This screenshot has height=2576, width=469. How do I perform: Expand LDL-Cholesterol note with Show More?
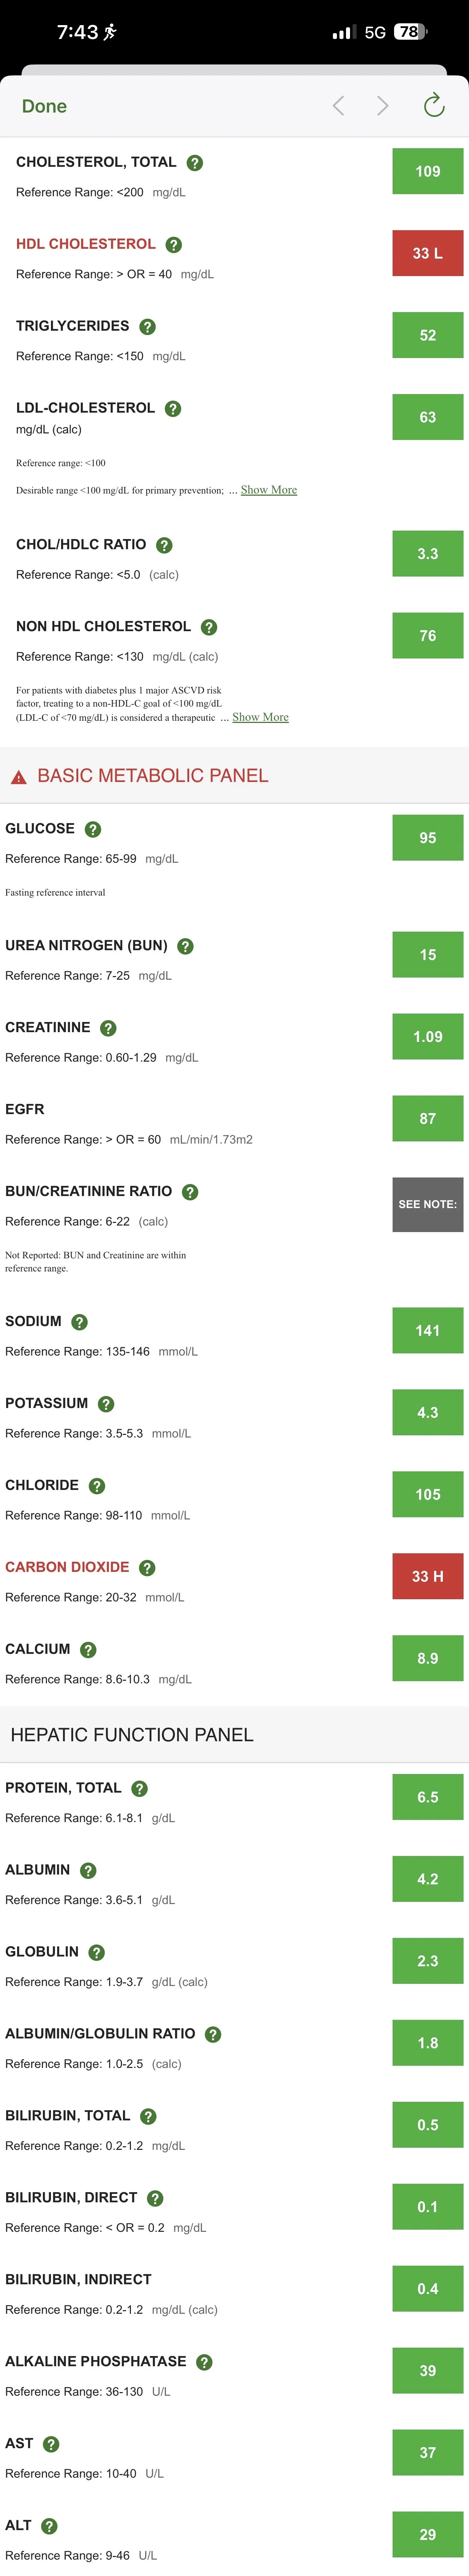tap(269, 490)
